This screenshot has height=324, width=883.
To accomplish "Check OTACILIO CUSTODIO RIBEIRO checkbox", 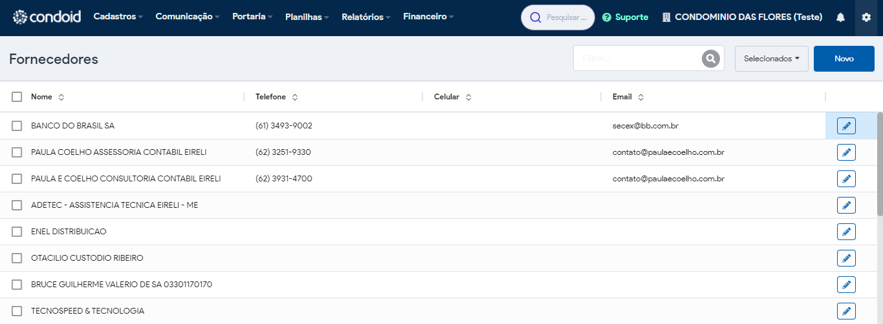I will [x=17, y=258].
